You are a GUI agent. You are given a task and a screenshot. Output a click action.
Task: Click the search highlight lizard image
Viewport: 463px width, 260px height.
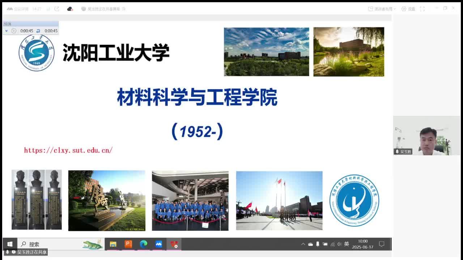[93, 244]
